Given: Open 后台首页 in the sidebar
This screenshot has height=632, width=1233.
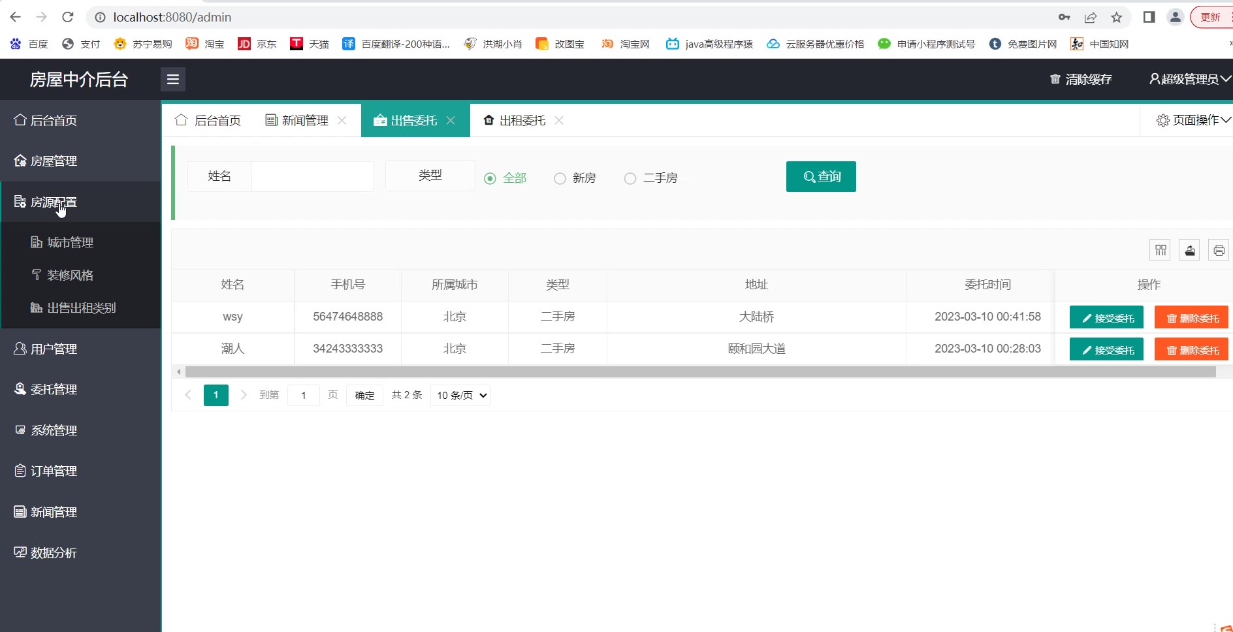Looking at the screenshot, I should 80,121.
